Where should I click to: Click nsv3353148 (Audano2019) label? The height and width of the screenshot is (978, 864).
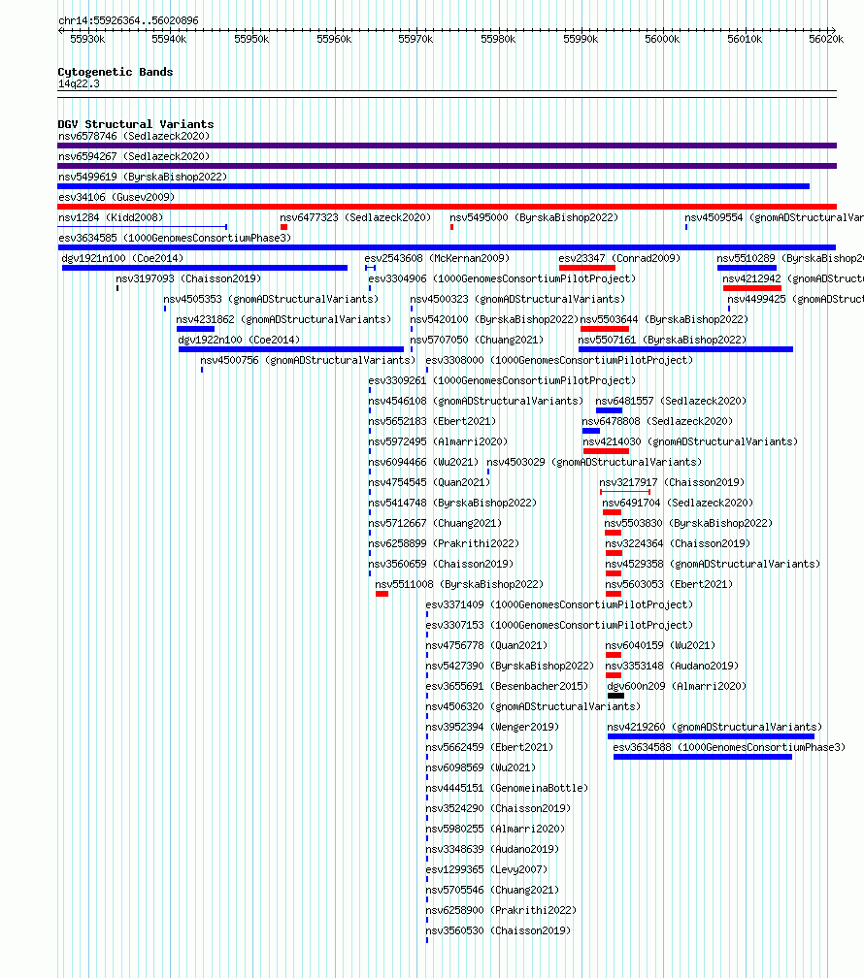[672, 666]
